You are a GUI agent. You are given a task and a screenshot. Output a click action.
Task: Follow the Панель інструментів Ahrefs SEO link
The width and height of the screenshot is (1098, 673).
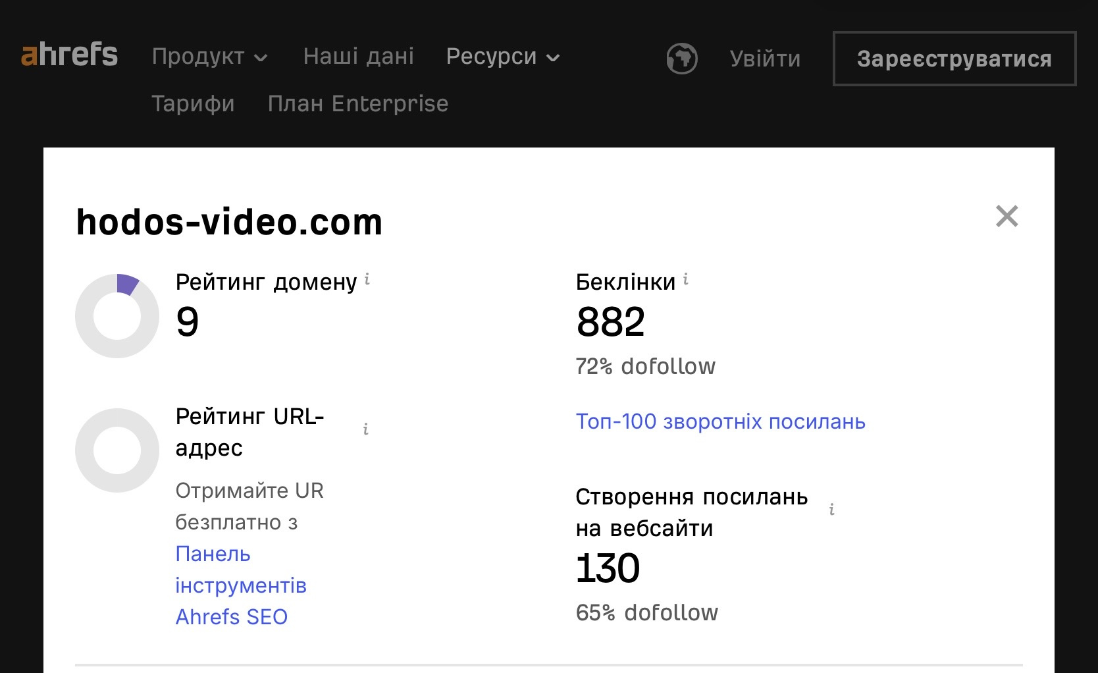point(241,585)
